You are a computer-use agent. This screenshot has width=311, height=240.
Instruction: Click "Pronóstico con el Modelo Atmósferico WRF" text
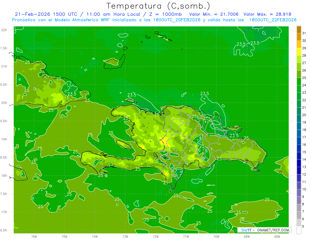tap(61, 20)
